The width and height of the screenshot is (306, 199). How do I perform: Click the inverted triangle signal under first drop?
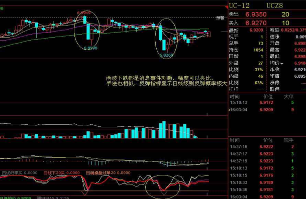tap(85, 193)
